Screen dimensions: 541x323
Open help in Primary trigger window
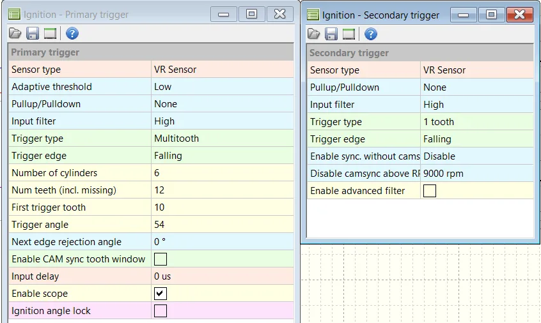point(72,33)
